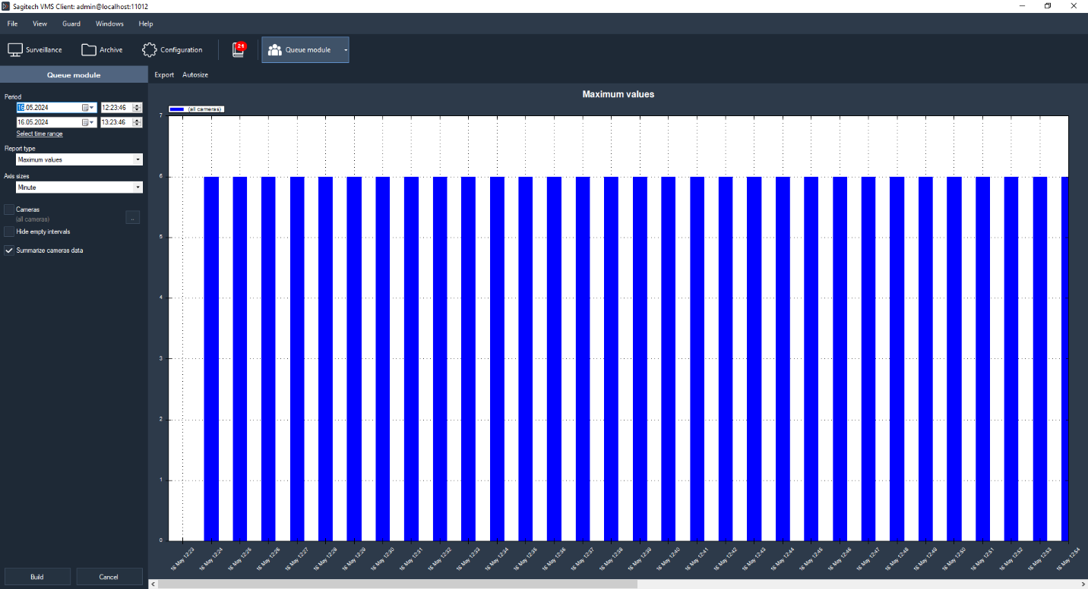Viewport: 1088px width, 589px height.
Task: Click the Queue module people icon
Action: 275,50
